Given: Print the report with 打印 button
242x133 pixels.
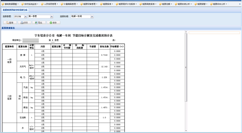Looking at the screenshot, I should [x=25, y=23].
